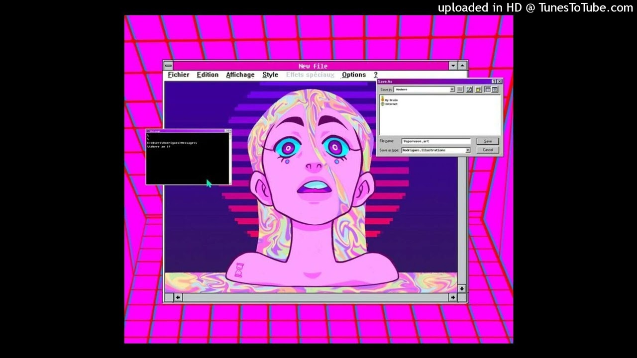Open the Style menu

tap(270, 75)
